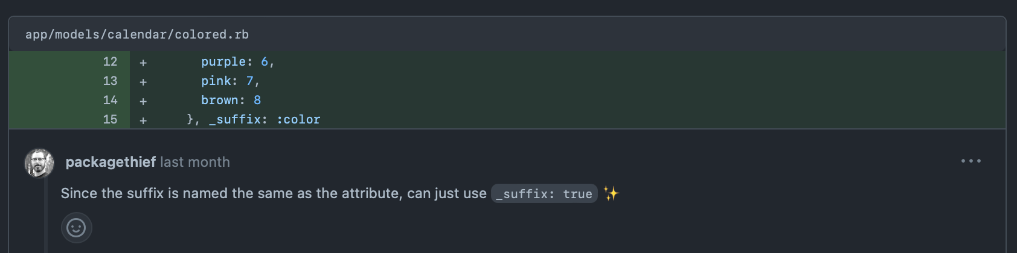
Task: Open the colored.rb file path header
Action: [x=137, y=34]
